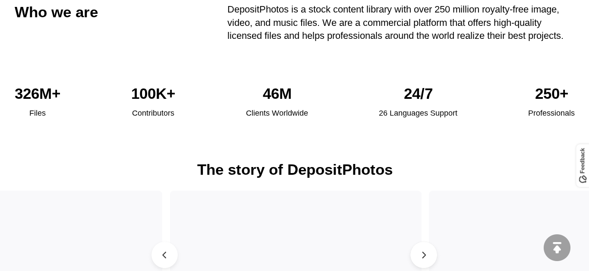Click the DepositPhotos description paragraph
This screenshot has height=271, width=589.
pyautogui.click(x=395, y=22)
